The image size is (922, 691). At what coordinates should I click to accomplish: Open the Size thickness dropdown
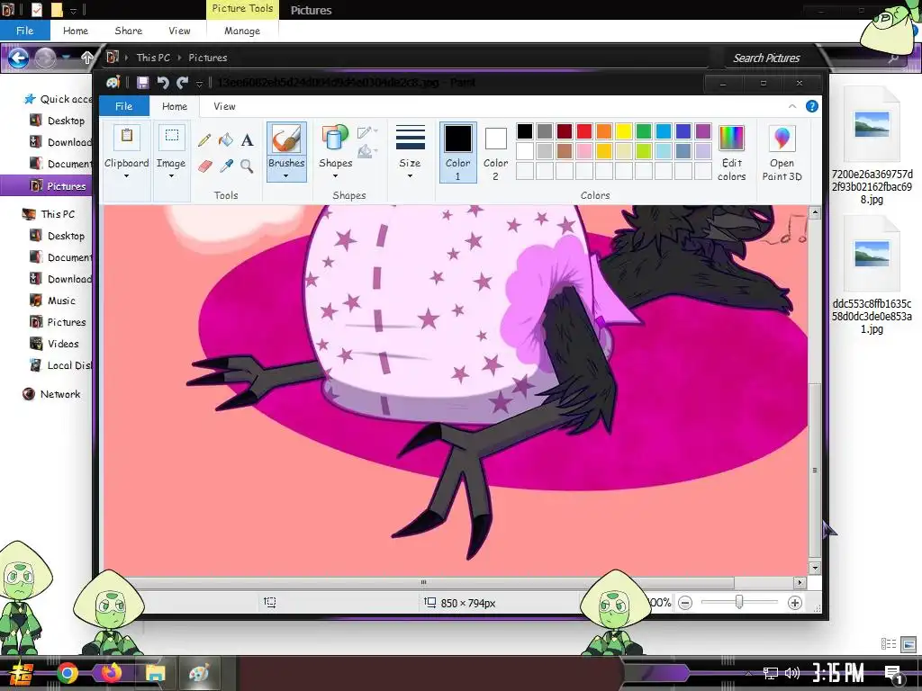pos(410,151)
